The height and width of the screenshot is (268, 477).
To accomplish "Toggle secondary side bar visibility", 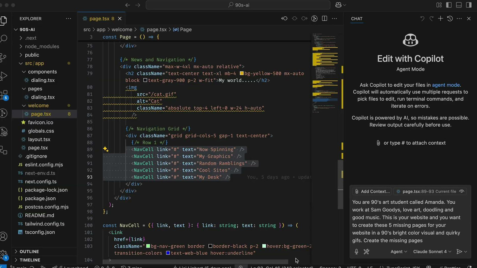I will [469, 5].
